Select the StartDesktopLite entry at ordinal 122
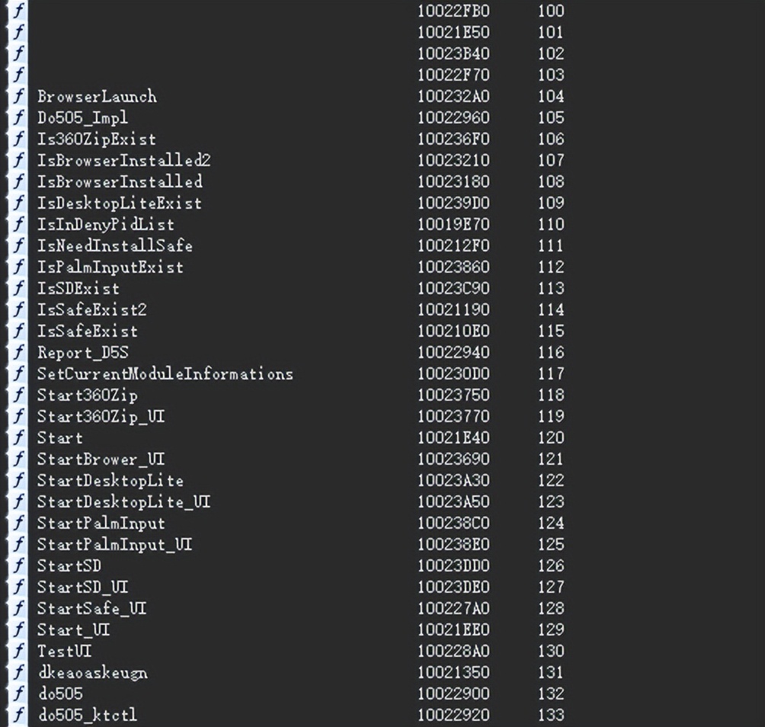Image resolution: width=765 pixels, height=727 pixels. (x=110, y=481)
